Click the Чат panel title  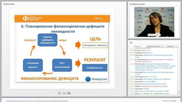pyautogui.click(x=131, y=42)
